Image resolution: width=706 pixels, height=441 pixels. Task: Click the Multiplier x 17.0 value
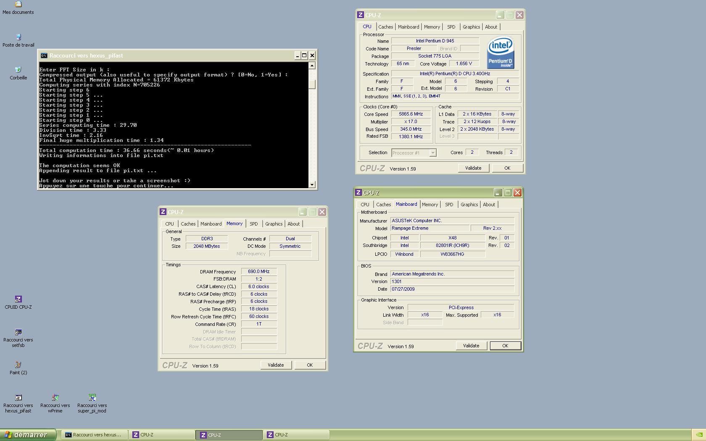[x=411, y=122]
